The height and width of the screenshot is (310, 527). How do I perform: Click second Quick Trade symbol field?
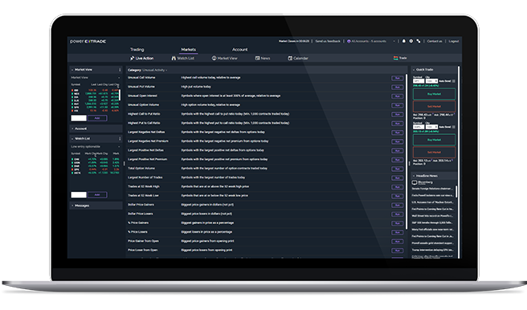pyautogui.click(x=419, y=127)
